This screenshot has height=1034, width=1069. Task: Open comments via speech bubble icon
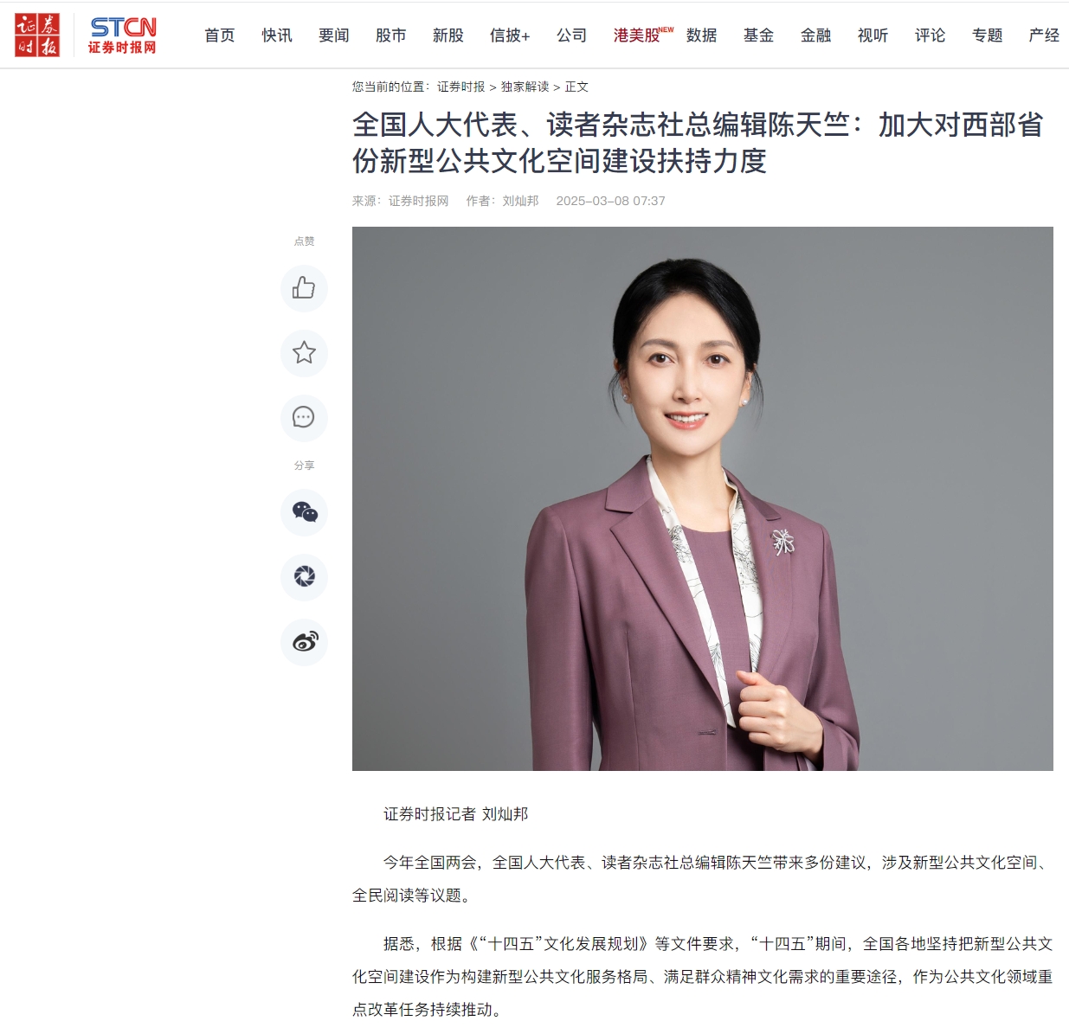point(304,418)
